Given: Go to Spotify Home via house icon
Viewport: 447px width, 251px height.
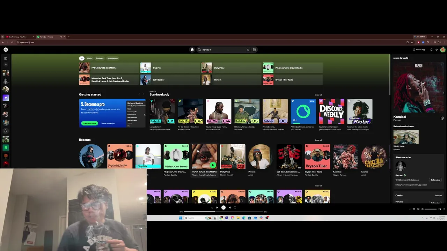Looking at the screenshot, I should click(192, 50).
